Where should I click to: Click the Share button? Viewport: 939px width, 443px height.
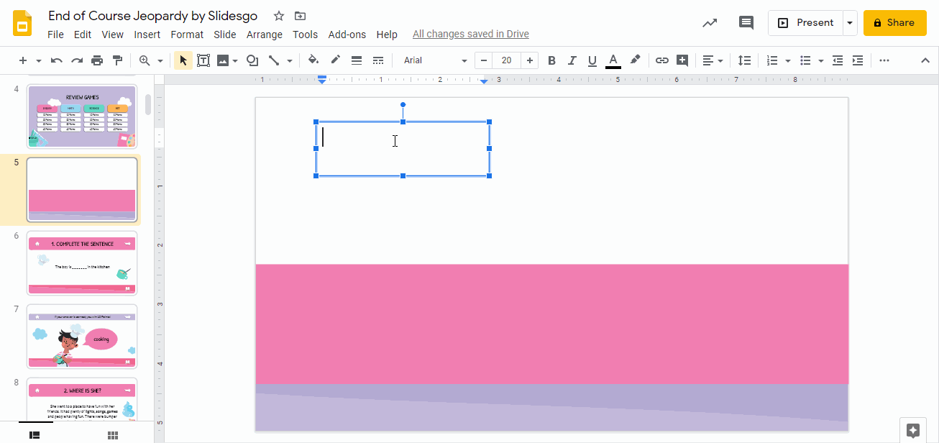(894, 22)
